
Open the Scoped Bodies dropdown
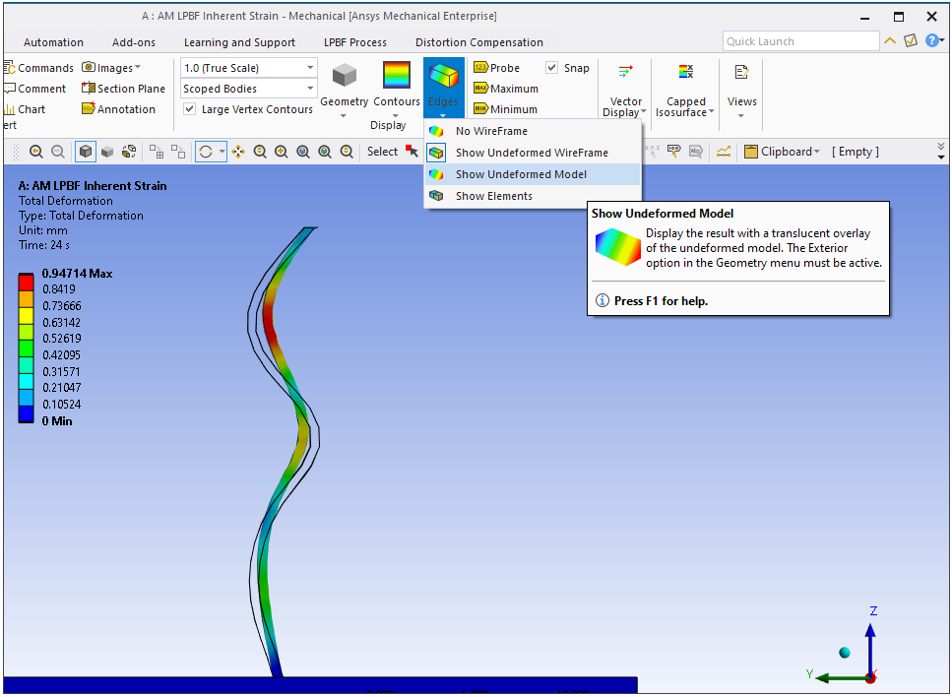click(x=249, y=89)
